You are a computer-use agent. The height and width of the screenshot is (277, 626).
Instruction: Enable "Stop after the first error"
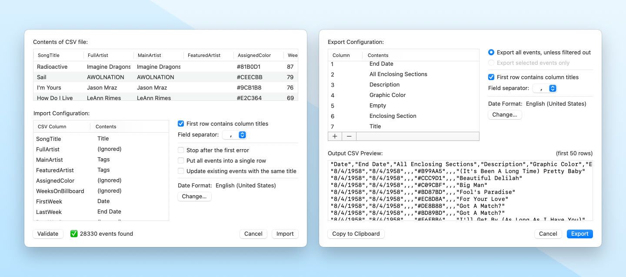click(x=181, y=150)
